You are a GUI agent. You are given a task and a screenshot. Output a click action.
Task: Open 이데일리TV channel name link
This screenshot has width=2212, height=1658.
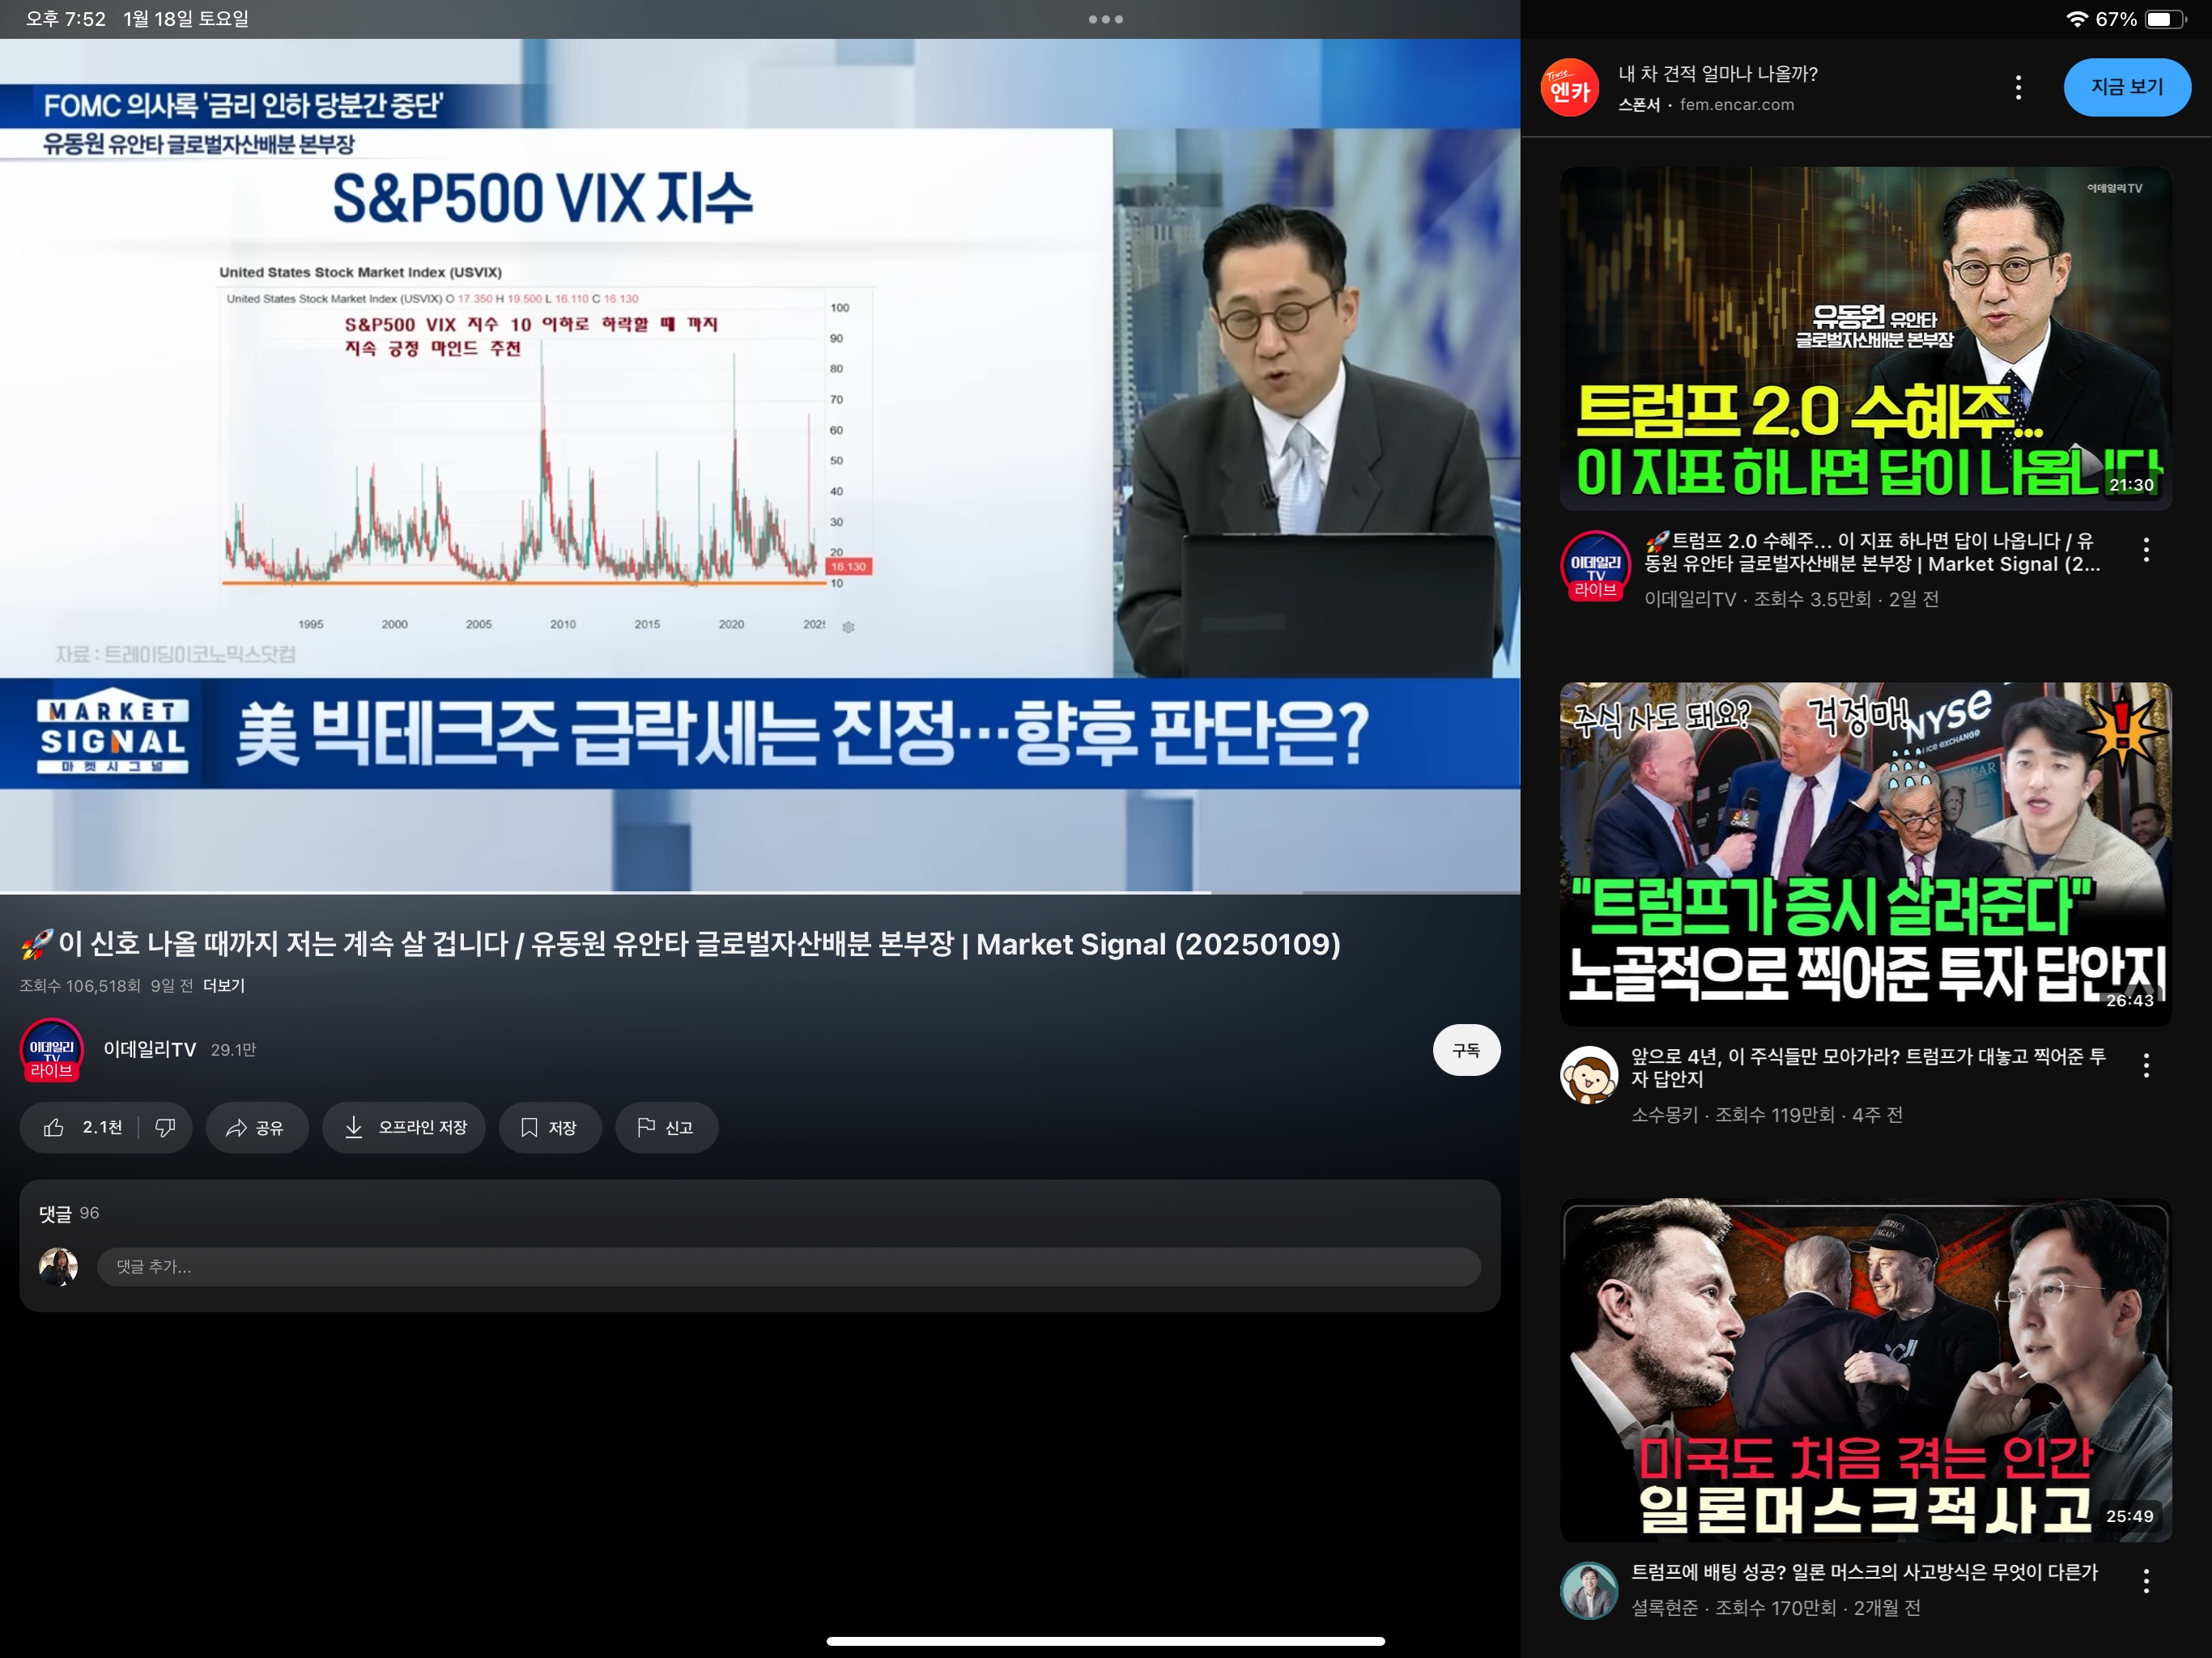pos(150,1049)
